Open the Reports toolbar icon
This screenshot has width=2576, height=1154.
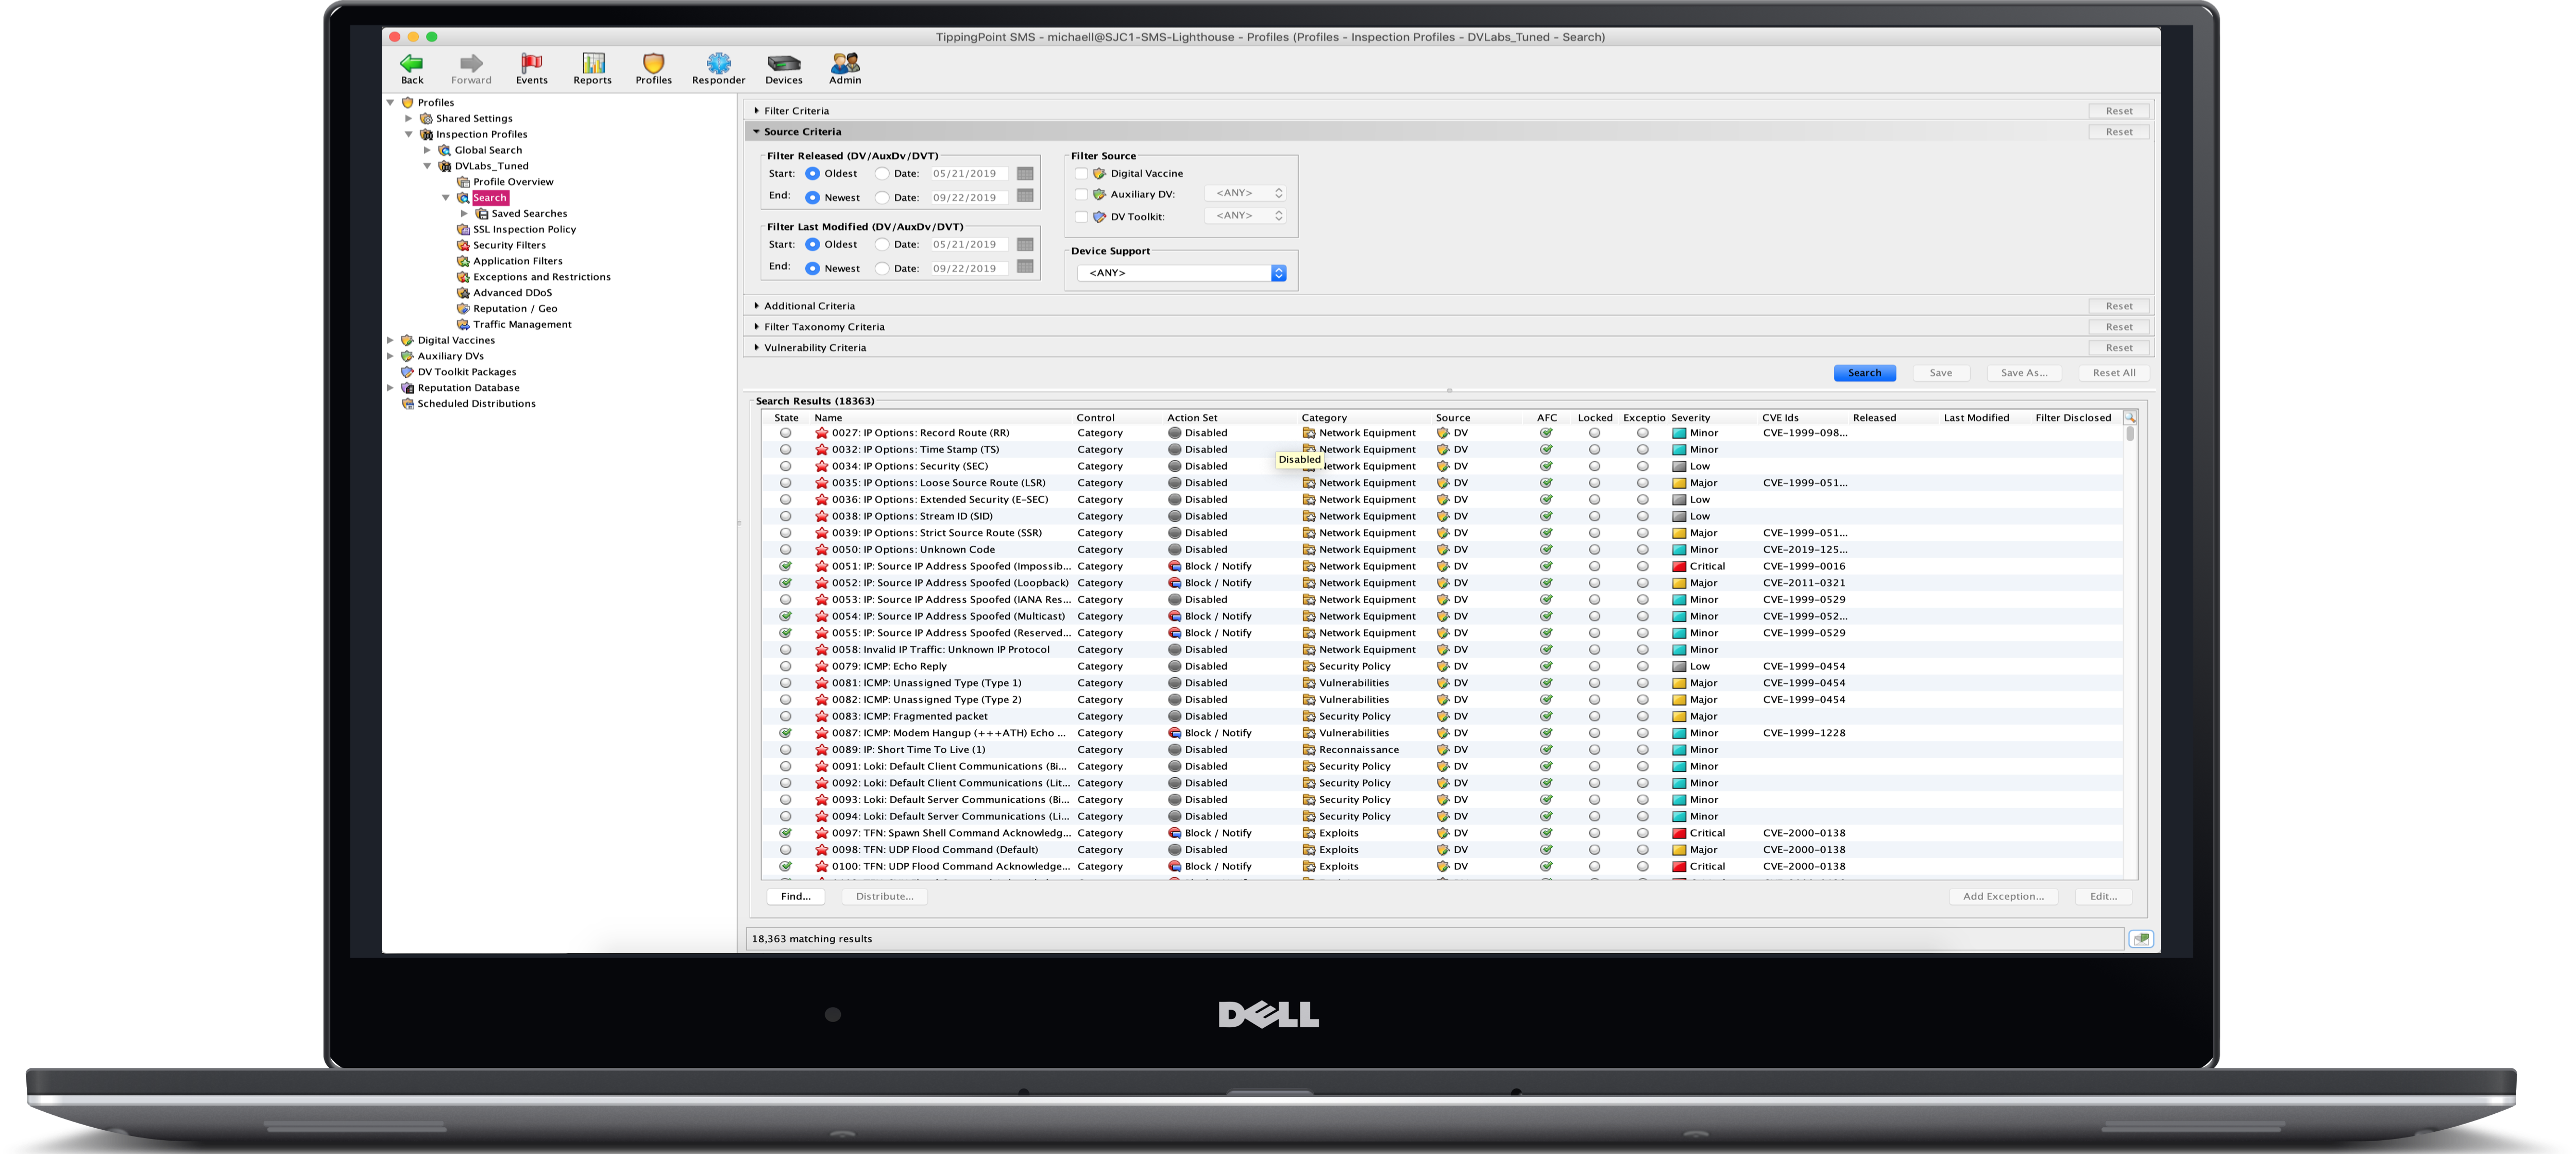[x=593, y=63]
